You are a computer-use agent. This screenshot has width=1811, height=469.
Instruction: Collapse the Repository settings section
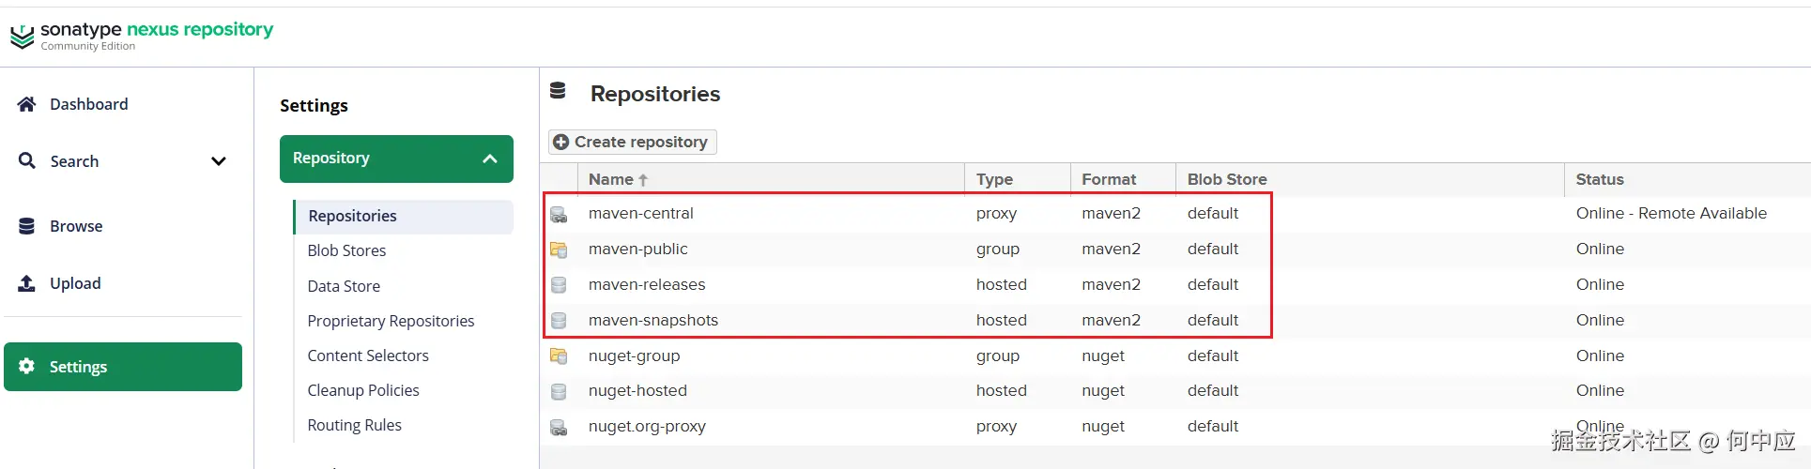click(489, 159)
